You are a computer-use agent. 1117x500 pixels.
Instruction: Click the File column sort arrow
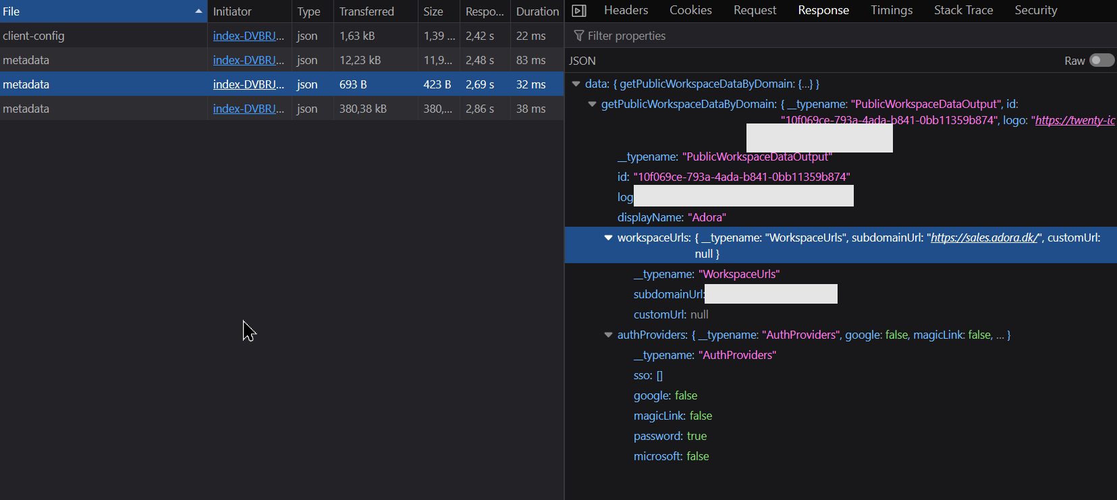[x=198, y=11]
